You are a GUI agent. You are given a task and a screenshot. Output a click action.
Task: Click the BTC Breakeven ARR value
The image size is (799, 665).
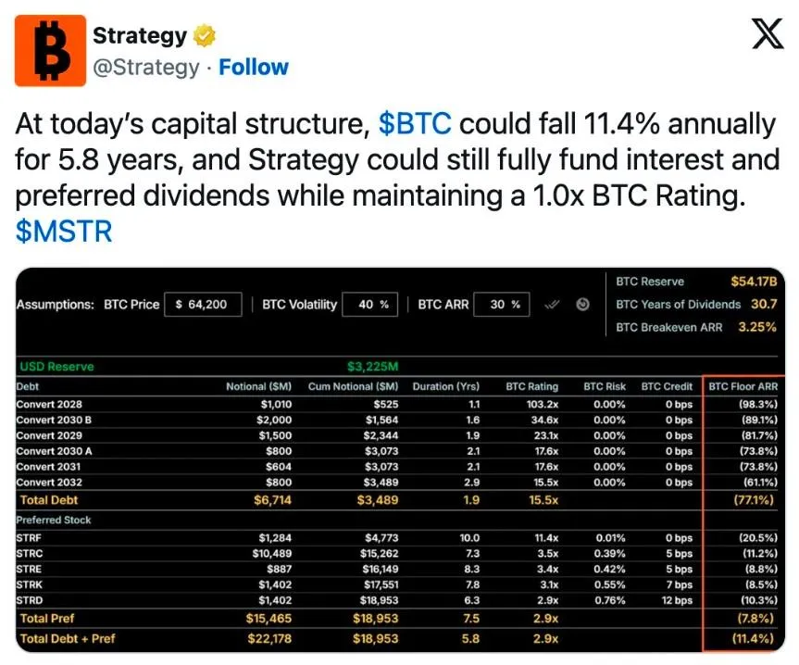(x=757, y=327)
